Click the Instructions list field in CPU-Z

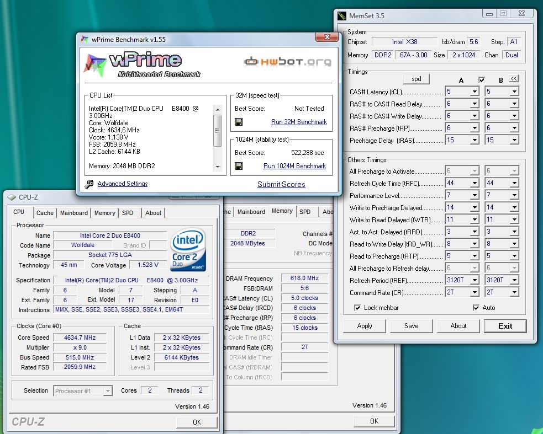[131, 309]
